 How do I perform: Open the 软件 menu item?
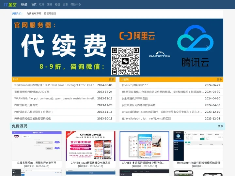42,5
